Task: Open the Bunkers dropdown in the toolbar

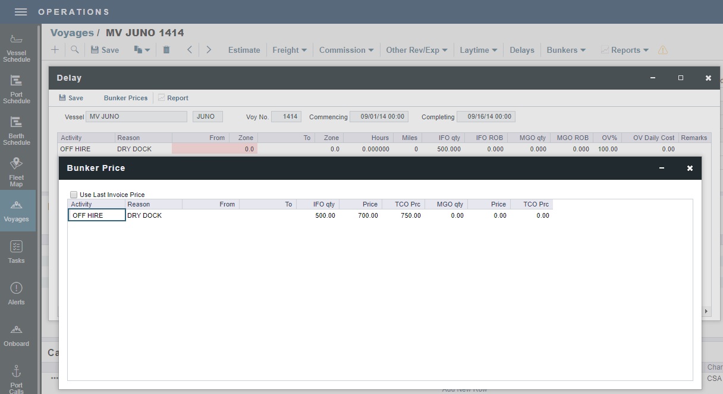Action: pyautogui.click(x=565, y=50)
